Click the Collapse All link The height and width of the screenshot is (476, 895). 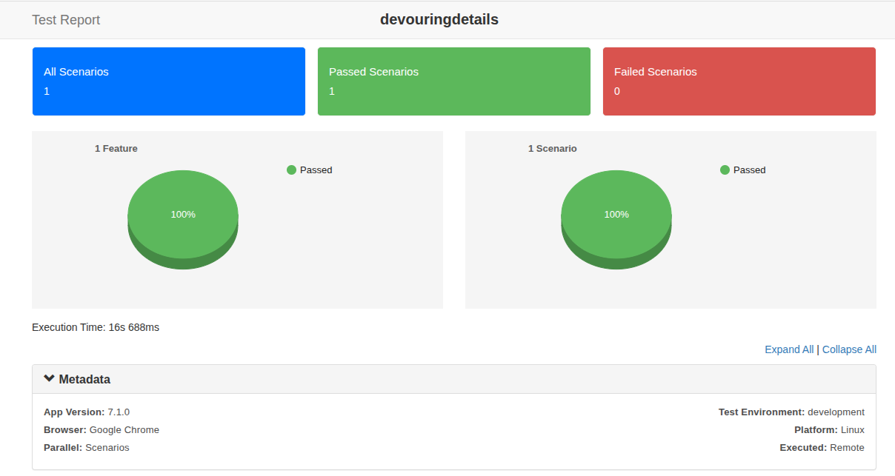849,349
